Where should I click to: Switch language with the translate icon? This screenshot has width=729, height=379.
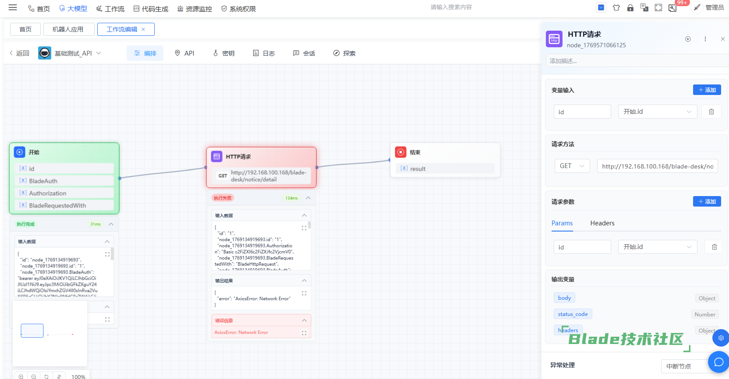[644, 7]
